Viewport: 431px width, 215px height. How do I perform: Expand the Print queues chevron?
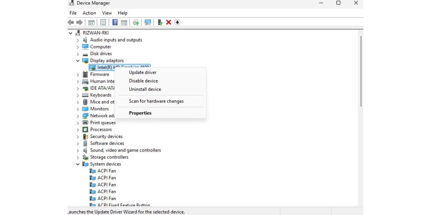click(x=78, y=123)
